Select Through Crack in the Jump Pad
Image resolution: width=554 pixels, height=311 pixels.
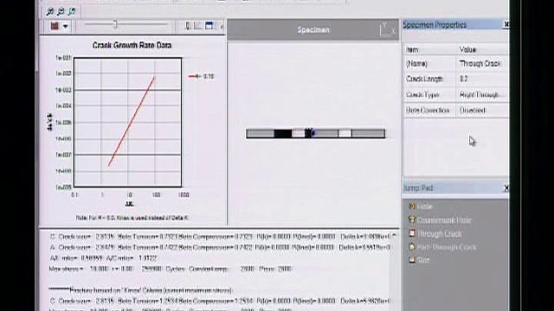click(x=435, y=234)
